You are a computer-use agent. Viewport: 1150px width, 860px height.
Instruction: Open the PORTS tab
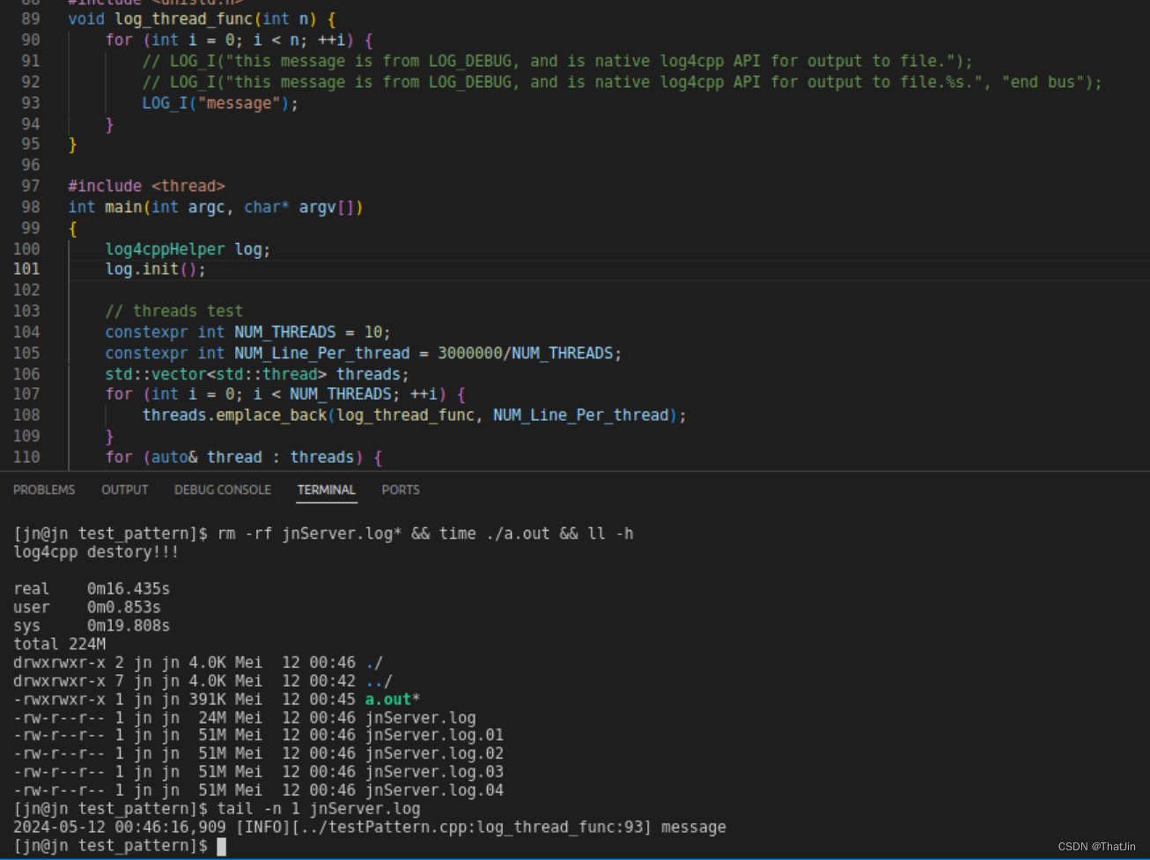coord(401,489)
